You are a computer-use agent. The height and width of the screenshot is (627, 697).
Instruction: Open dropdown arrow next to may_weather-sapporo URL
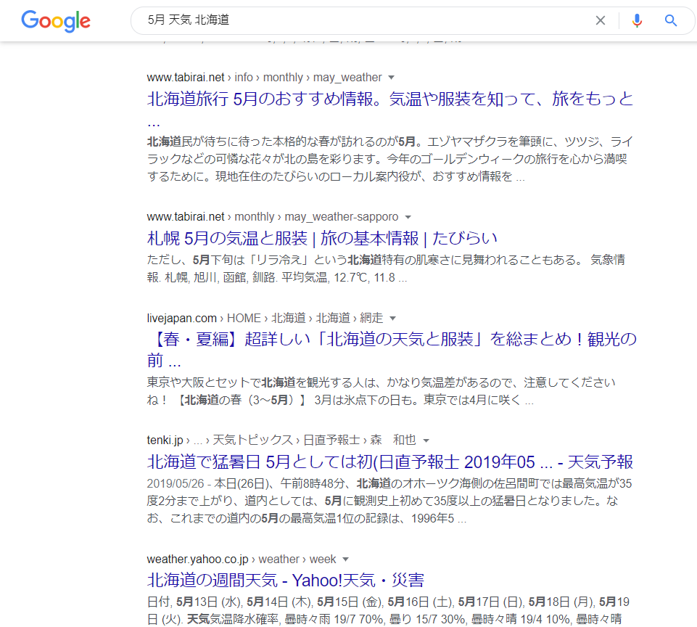(x=408, y=217)
